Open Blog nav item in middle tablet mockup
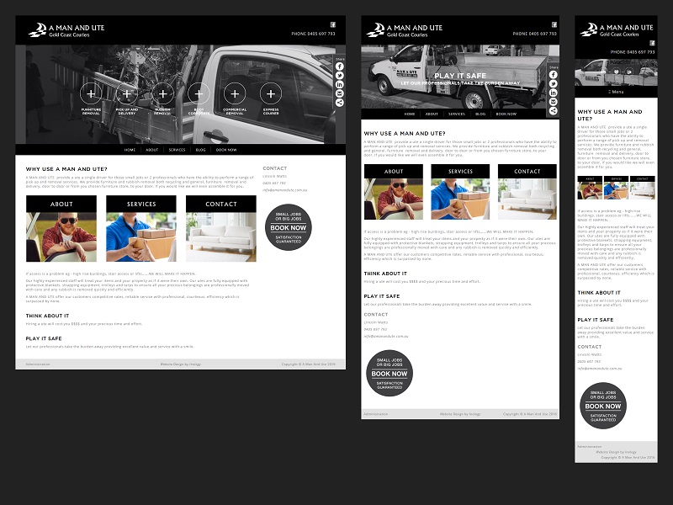Screen dimensions: 673x505 [480, 114]
